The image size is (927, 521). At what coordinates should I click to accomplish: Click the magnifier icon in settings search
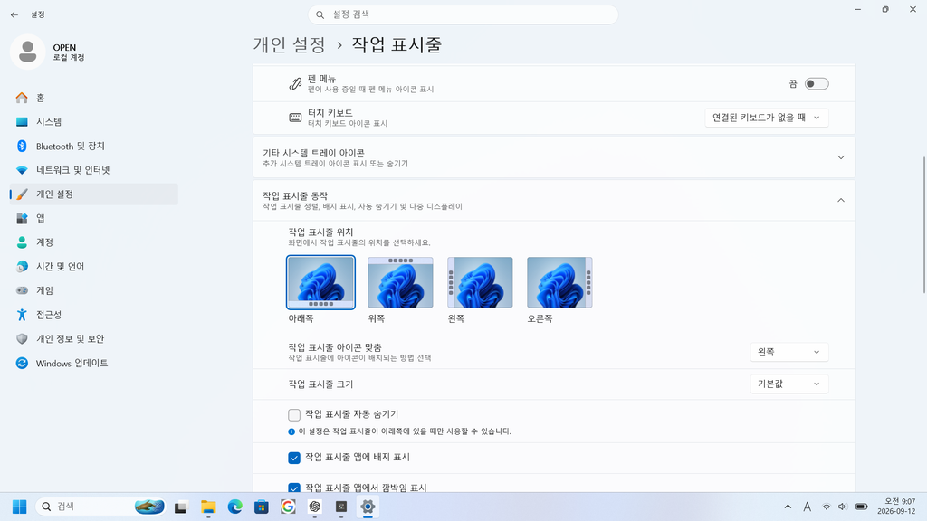320,14
